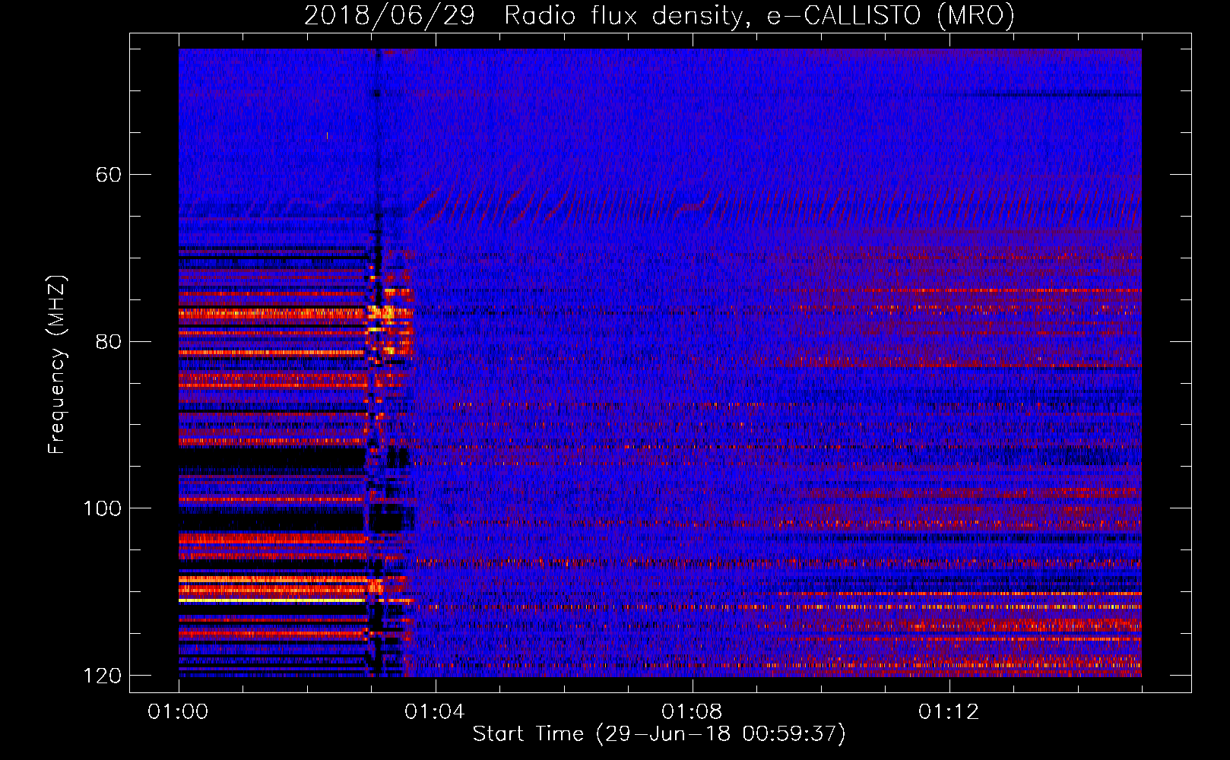Click the '01:04' time tick label
Screen dimensions: 1230x760
pos(434,712)
